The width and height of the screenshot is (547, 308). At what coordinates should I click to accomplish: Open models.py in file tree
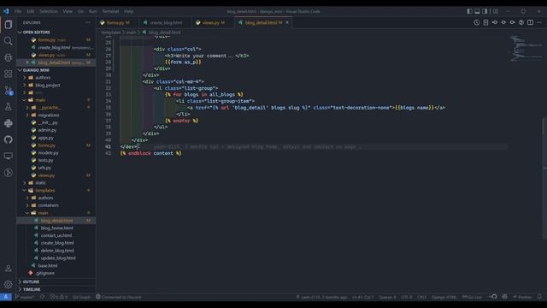coord(48,153)
